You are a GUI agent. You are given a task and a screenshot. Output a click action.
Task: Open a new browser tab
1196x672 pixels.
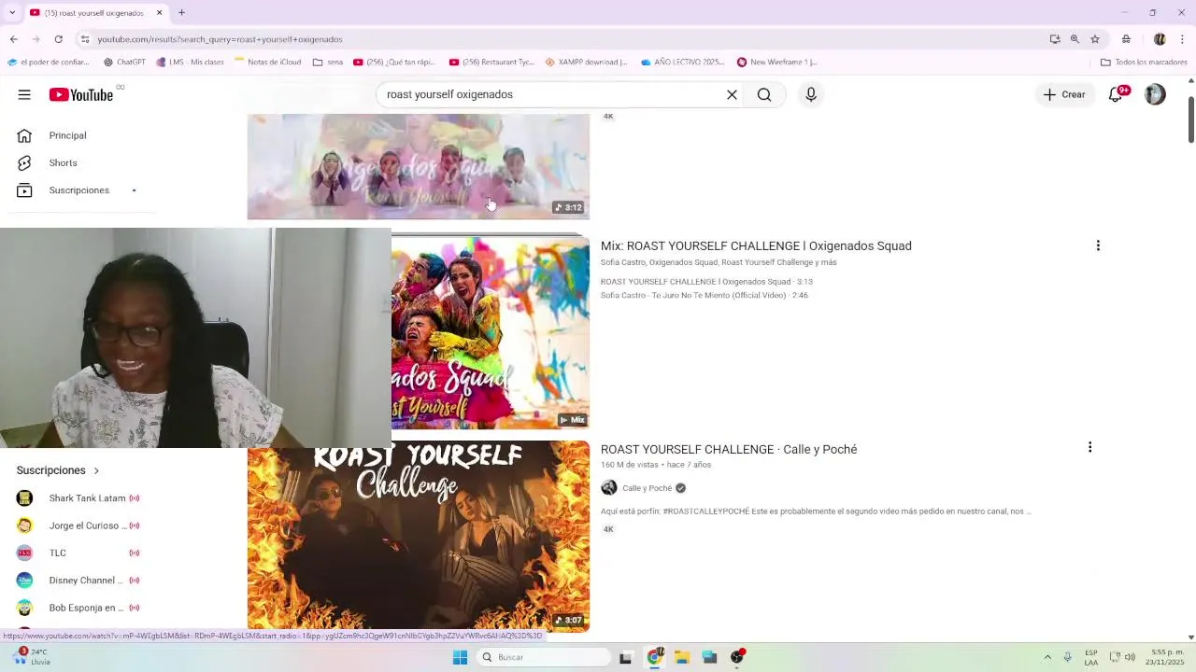(181, 12)
